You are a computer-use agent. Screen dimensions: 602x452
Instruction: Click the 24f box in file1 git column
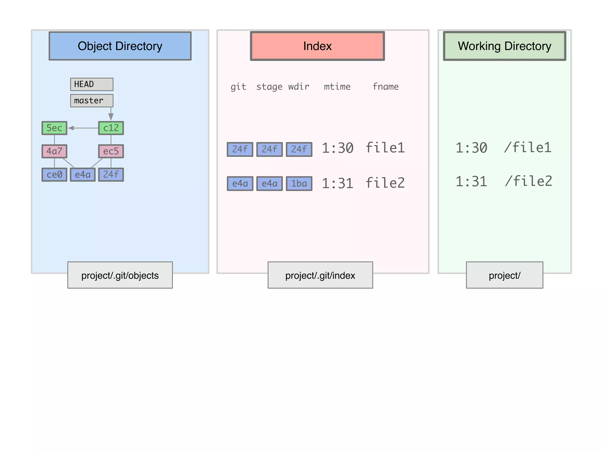tap(240, 149)
